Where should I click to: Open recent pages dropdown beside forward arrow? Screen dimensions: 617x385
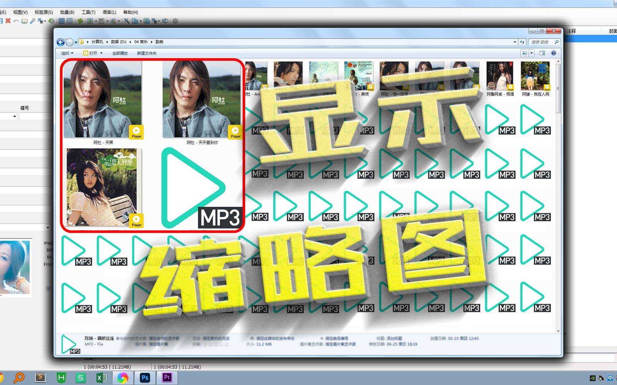coord(76,42)
